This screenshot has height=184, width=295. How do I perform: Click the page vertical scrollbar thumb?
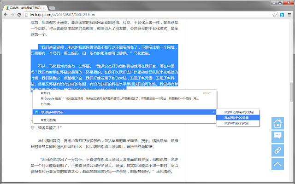[292, 92]
